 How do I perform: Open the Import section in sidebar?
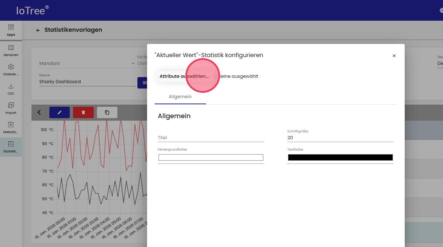pos(11,108)
